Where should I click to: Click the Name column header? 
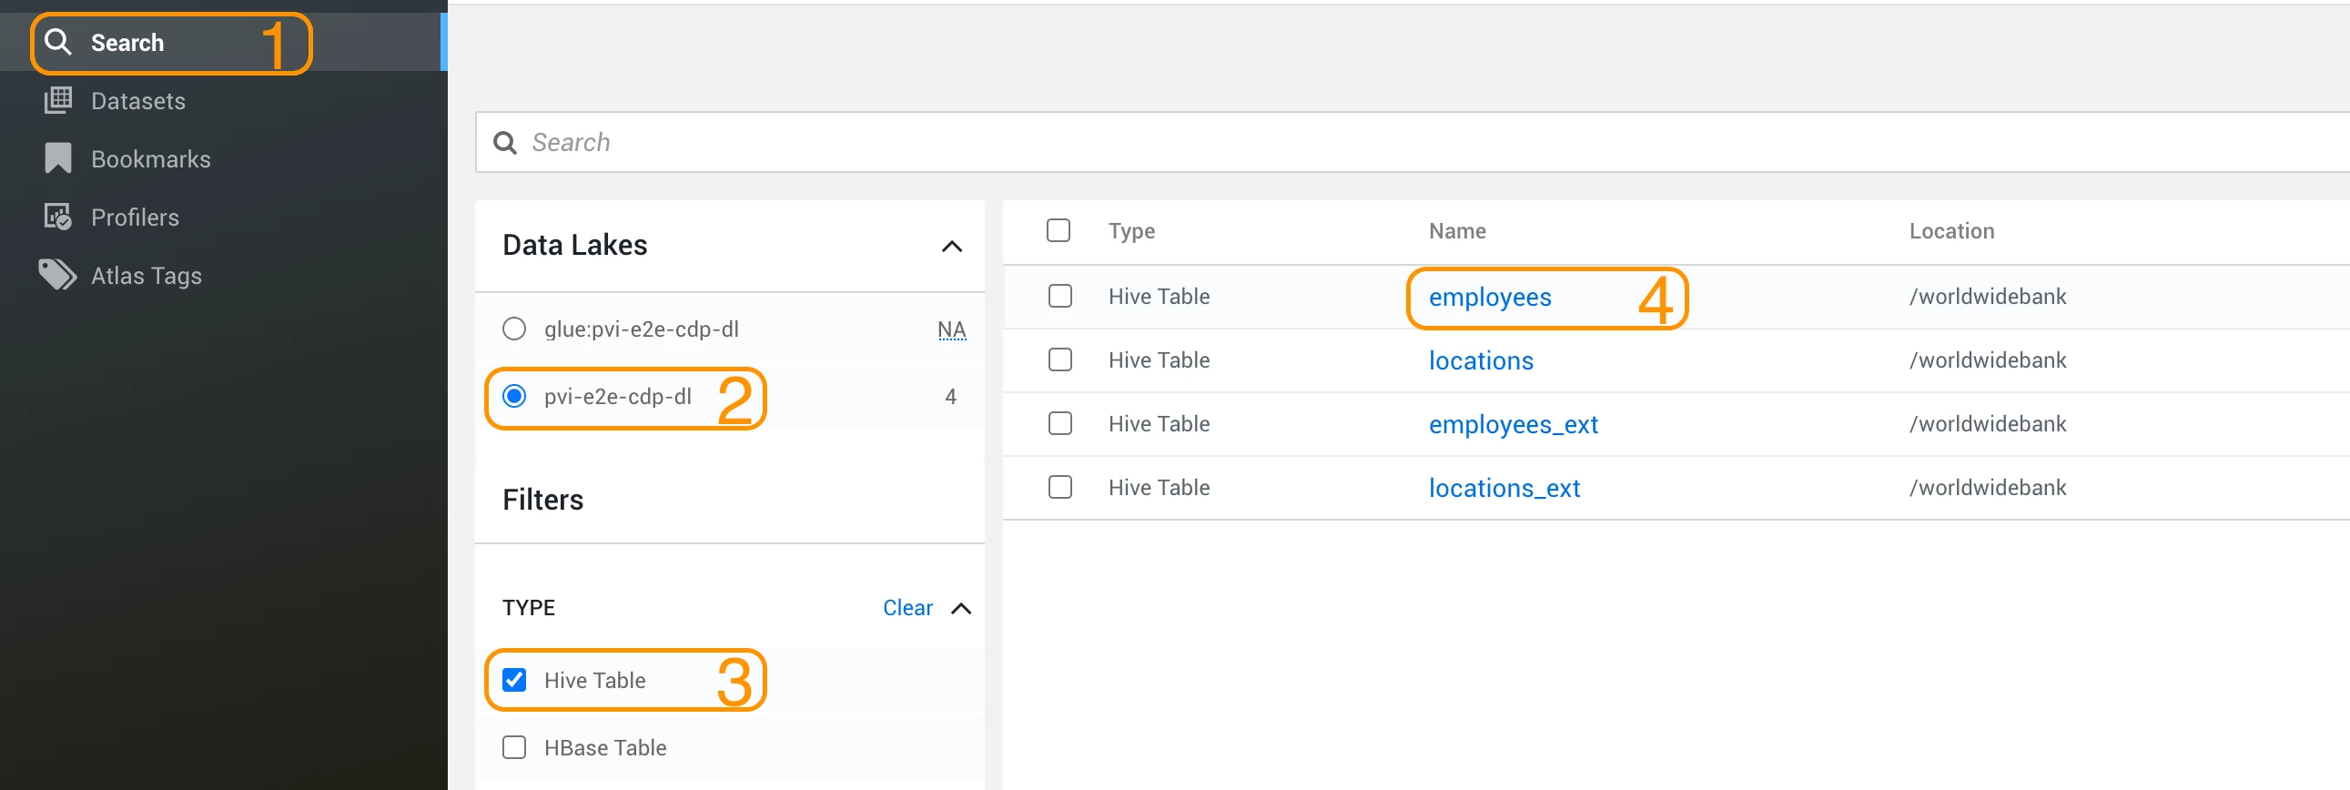click(x=1457, y=231)
